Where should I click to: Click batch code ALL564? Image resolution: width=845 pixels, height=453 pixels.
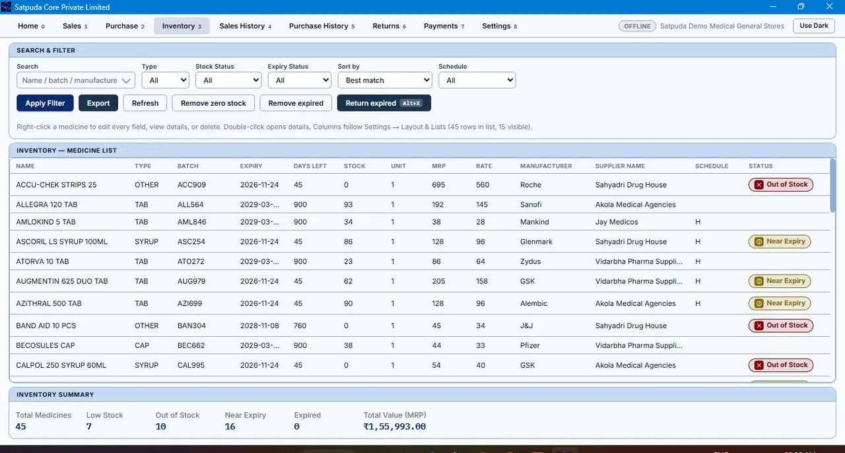191,205
